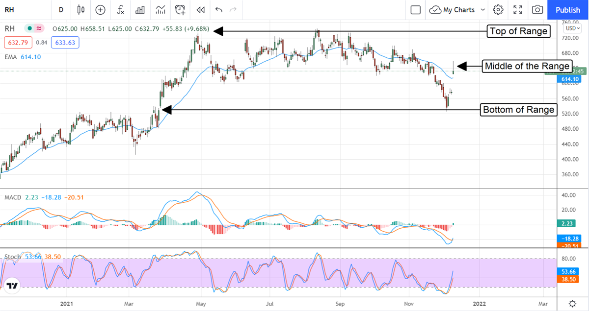
Task: Open the indicator templates icon
Action: point(161,10)
